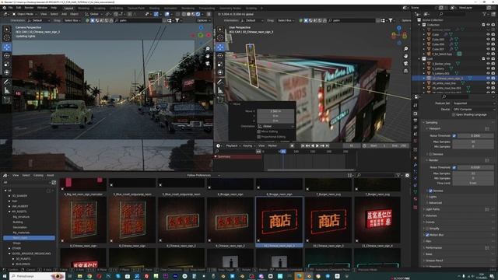Select the Cursor tool in left viewport toolbar
498x280 pixels.
click(x=7, y=37)
